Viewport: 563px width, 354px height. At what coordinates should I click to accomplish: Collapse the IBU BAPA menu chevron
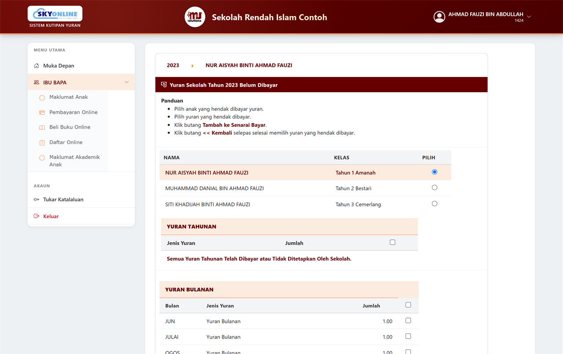point(127,82)
